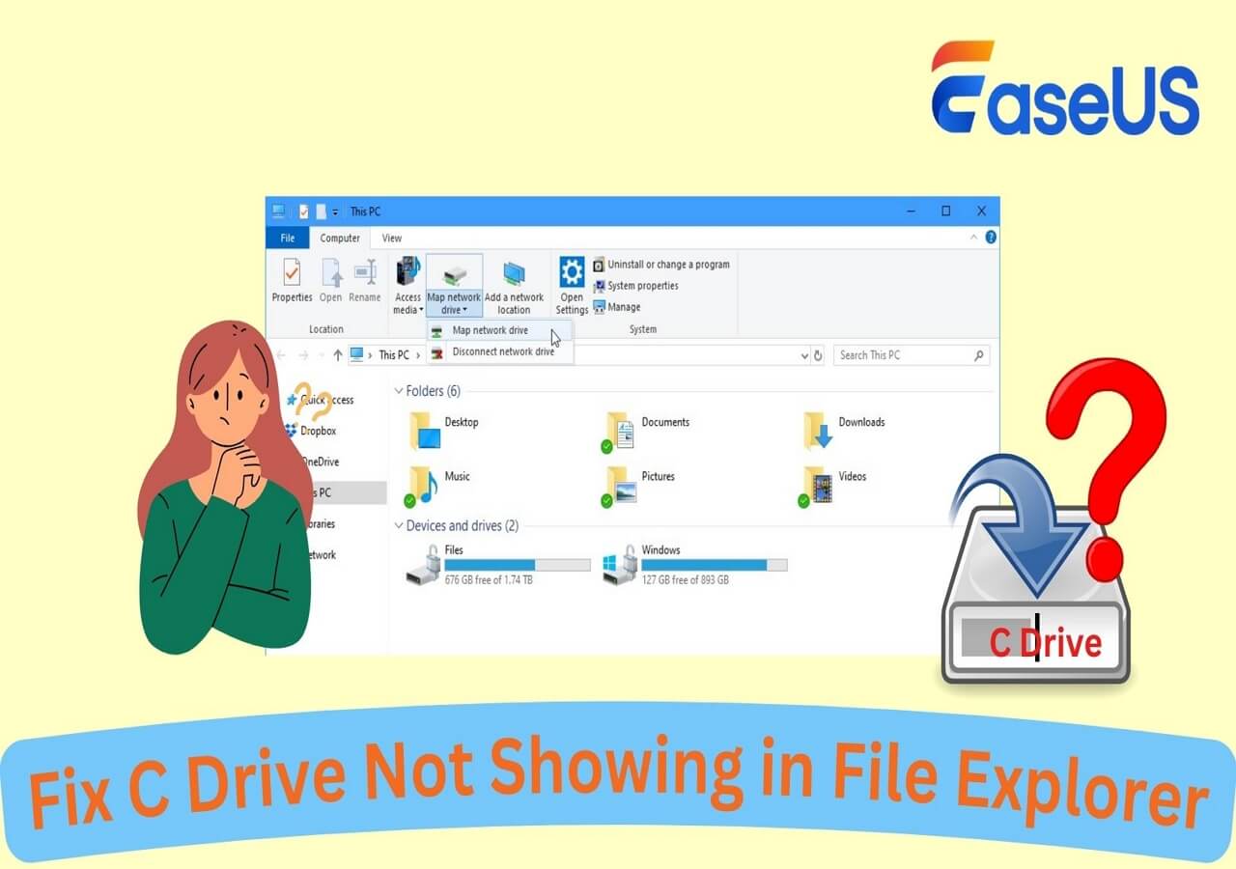Open the Music folder
1236x869 pixels.
point(437,486)
